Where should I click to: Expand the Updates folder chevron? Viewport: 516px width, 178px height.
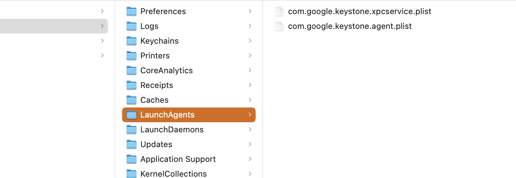[x=250, y=144]
